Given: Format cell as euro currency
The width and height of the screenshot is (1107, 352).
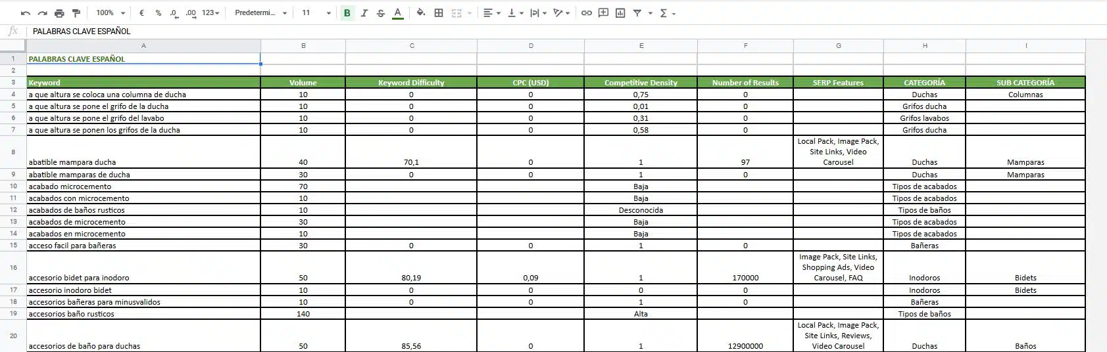Looking at the screenshot, I should click(x=141, y=13).
